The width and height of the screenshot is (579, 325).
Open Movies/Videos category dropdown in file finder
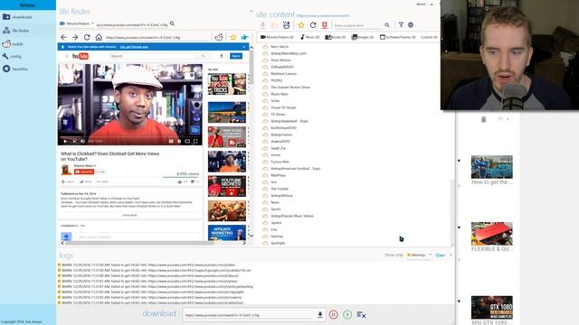(77, 23)
